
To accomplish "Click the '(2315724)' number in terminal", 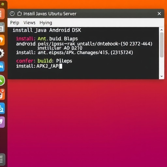I will click(122, 53).
